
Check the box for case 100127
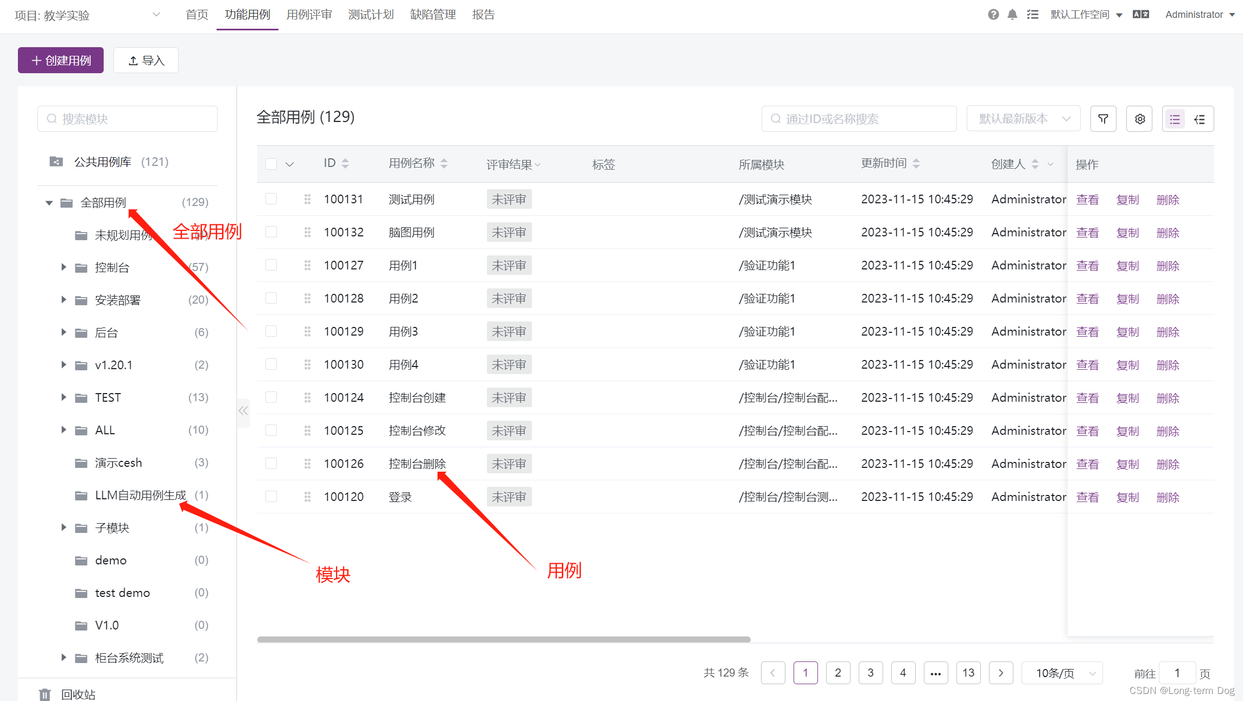click(x=271, y=265)
